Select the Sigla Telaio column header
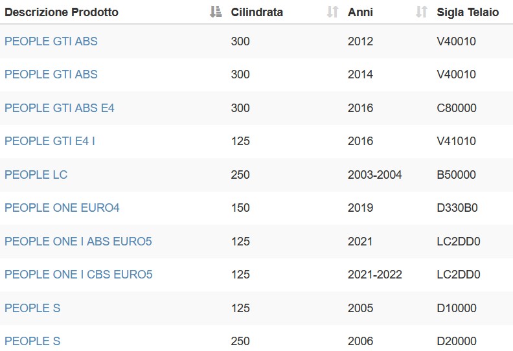This screenshot has height=351, width=513. pyautogui.click(x=468, y=12)
